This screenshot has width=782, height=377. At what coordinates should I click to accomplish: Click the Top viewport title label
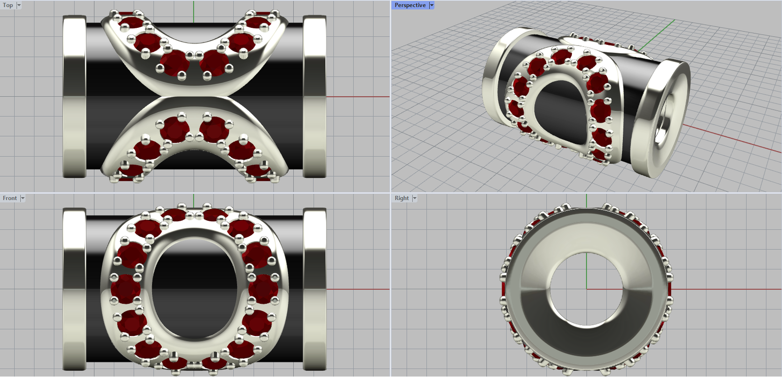[8, 5]
